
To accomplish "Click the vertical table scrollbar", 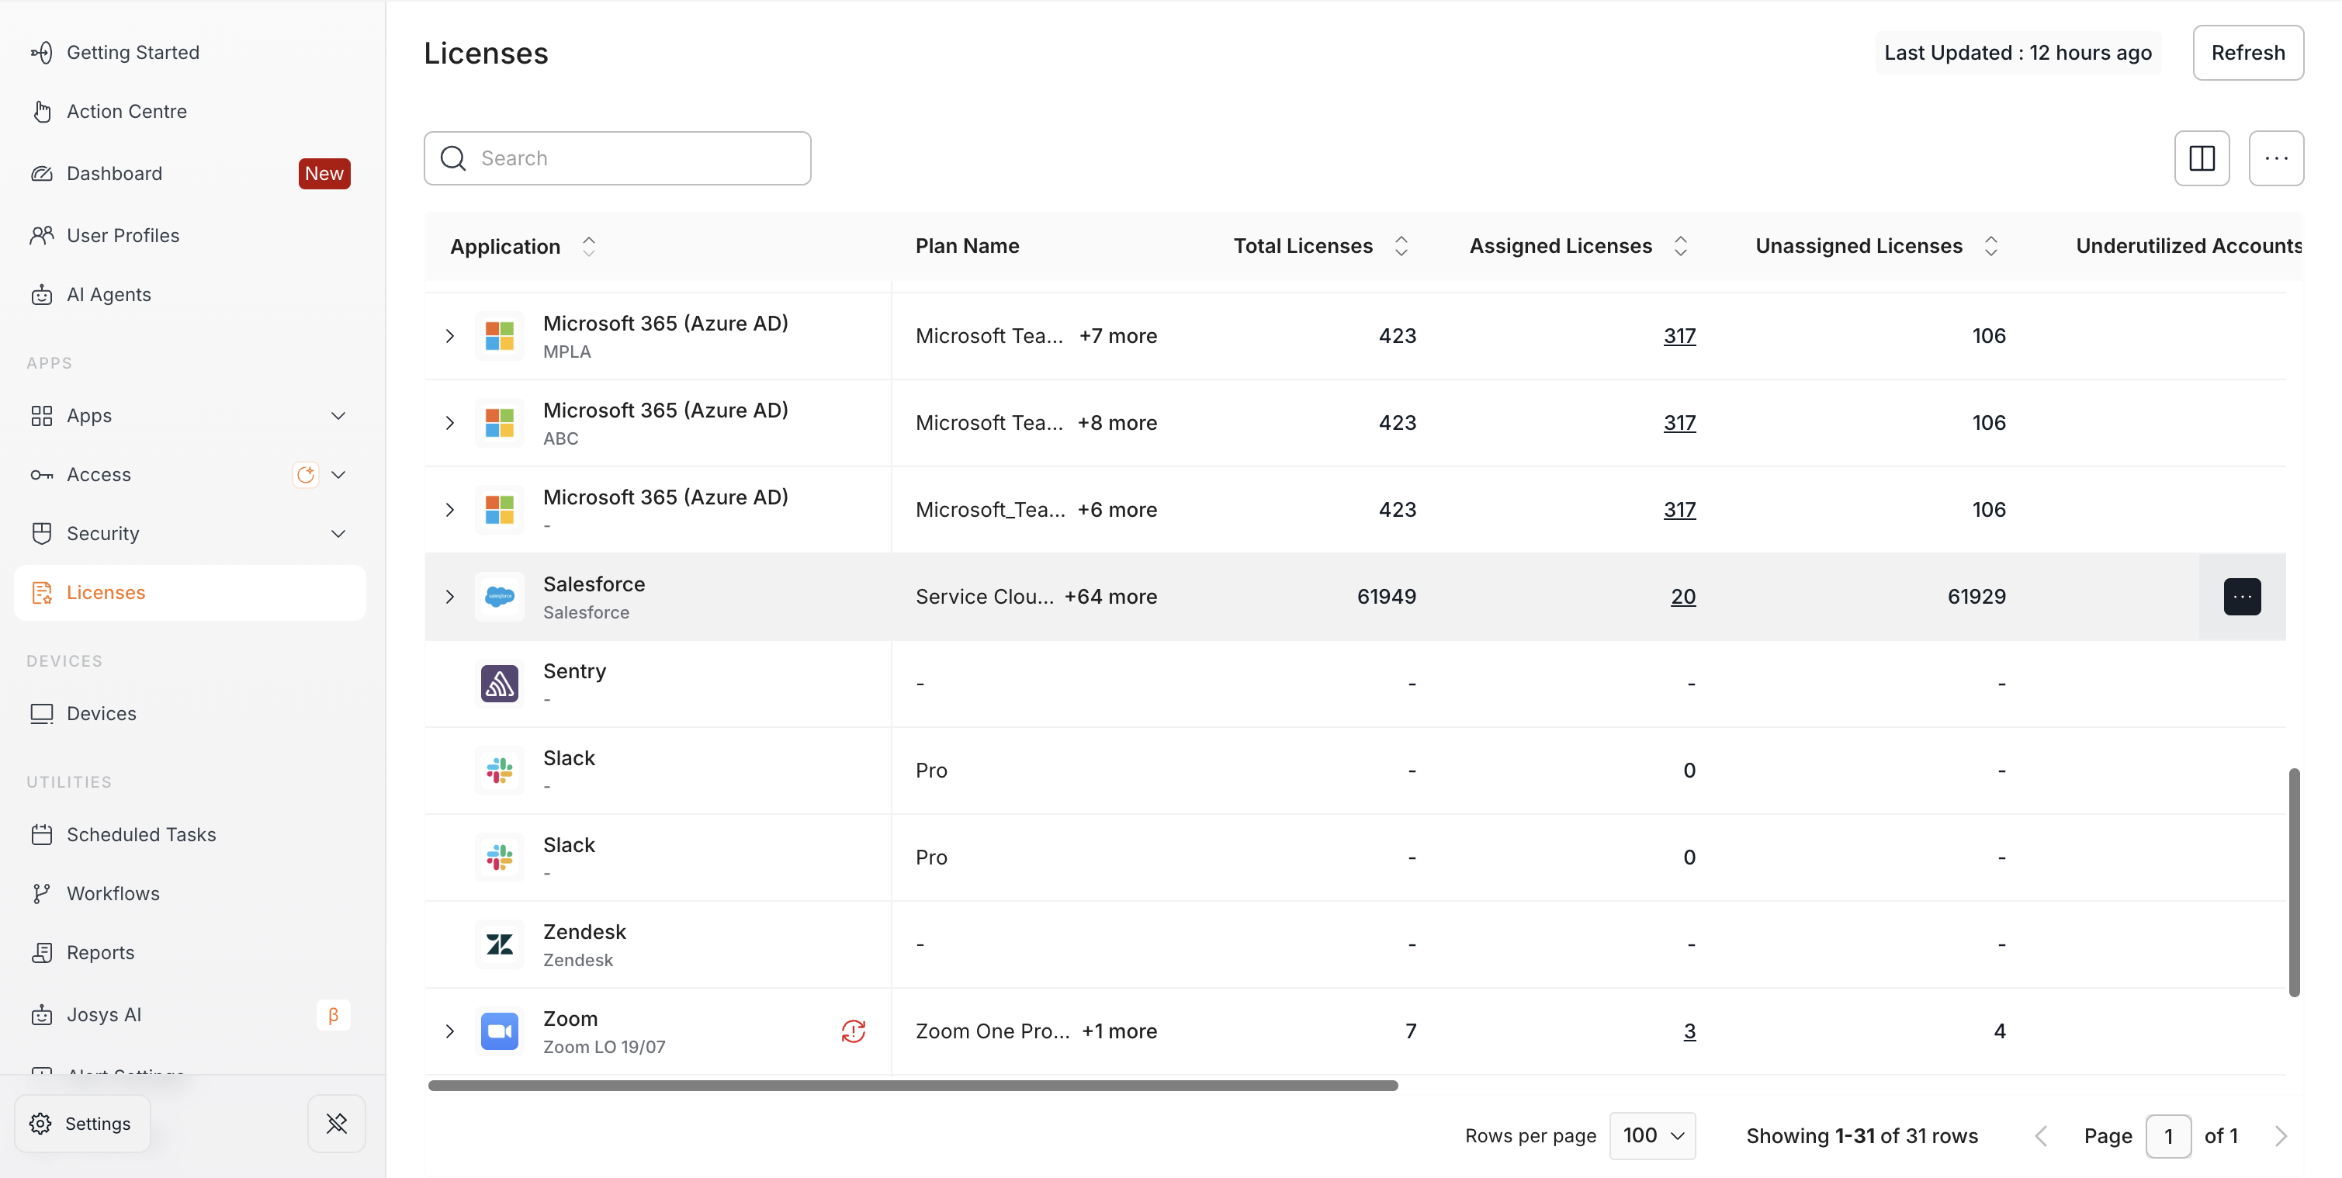I will [2294, 882].
